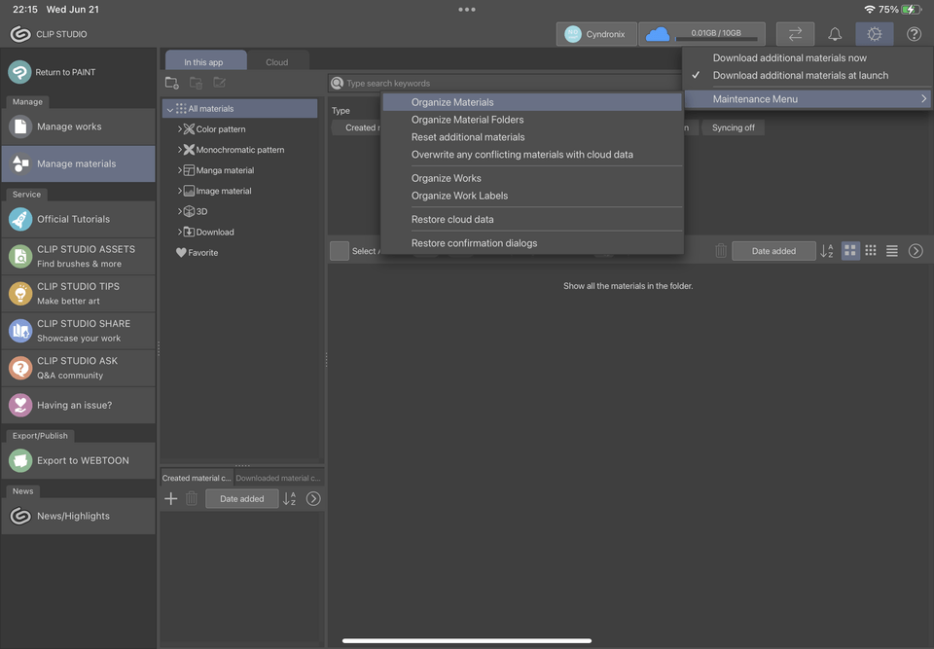Click materials pane circled arrow icon
Viewport: 934px width, 649px height.
point(916,251)
